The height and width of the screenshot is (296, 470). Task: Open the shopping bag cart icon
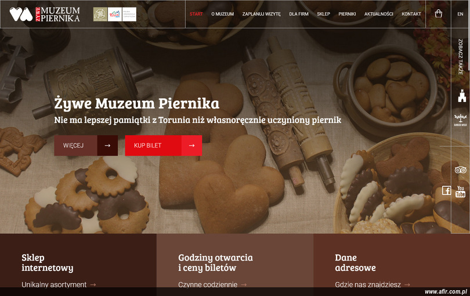438,13
